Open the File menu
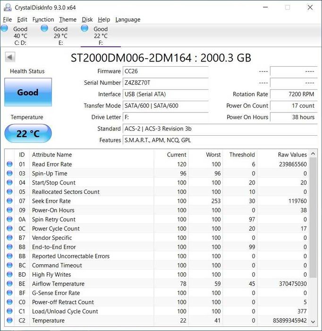The width and height of the screenshot is (322, 331). 8,19
